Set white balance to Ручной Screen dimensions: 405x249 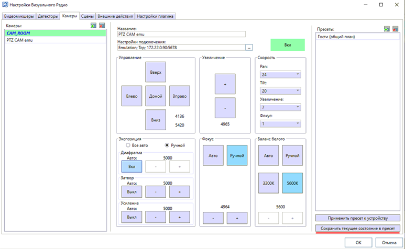[292, 155]
